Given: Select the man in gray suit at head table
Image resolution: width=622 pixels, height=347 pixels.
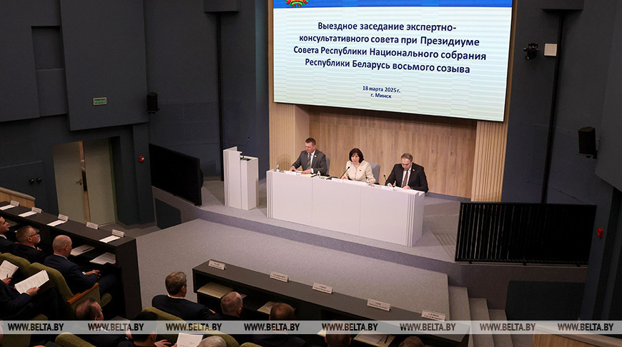Looking at the screenshot, I should pos(310,158).
